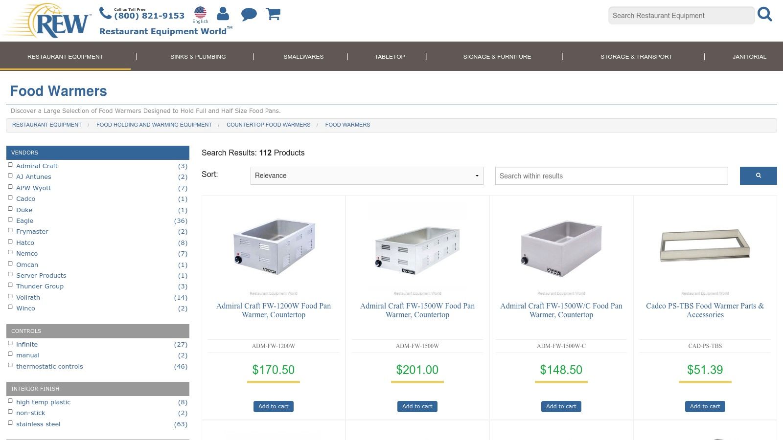
Task: Click the $170.50 price text
Action: point(274,370)
